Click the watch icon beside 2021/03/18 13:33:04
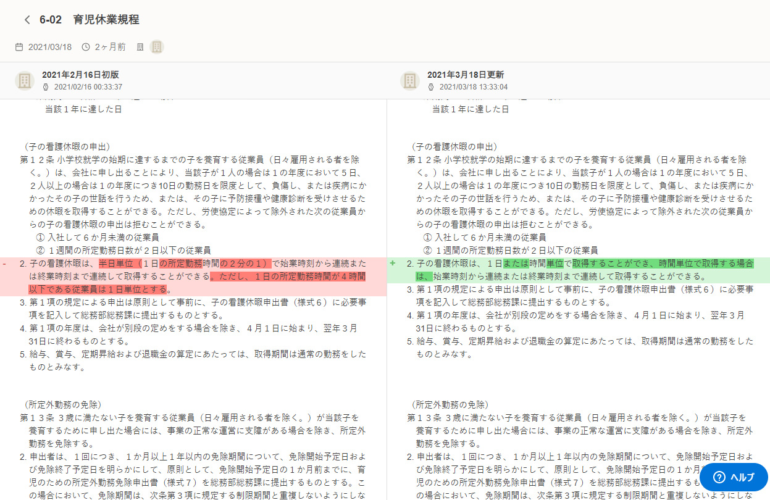The height and width of the screenshot is (500, 770). click(x=430, y=86)
